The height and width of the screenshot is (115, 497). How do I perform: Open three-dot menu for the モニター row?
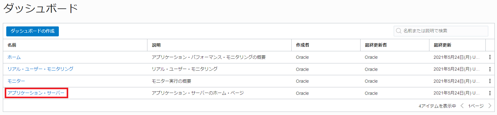point(490,81)
